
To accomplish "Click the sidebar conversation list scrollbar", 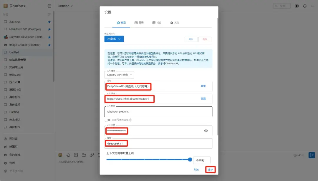I will coord(54,46).
